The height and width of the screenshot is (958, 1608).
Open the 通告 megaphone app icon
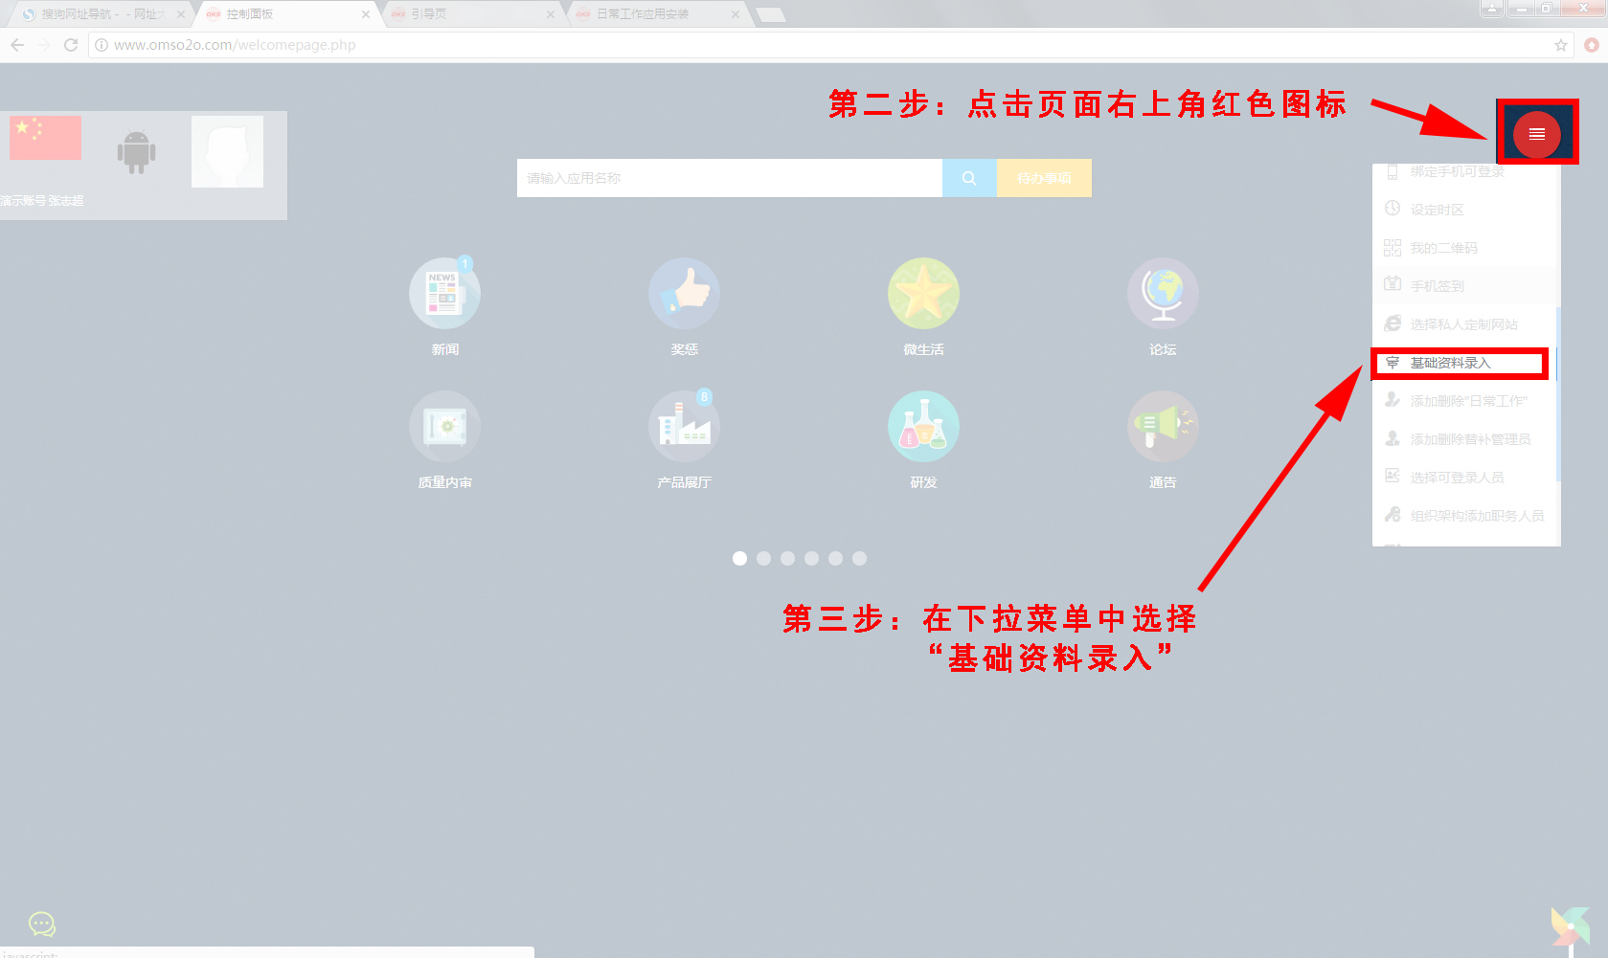[x=1163, y=427]
